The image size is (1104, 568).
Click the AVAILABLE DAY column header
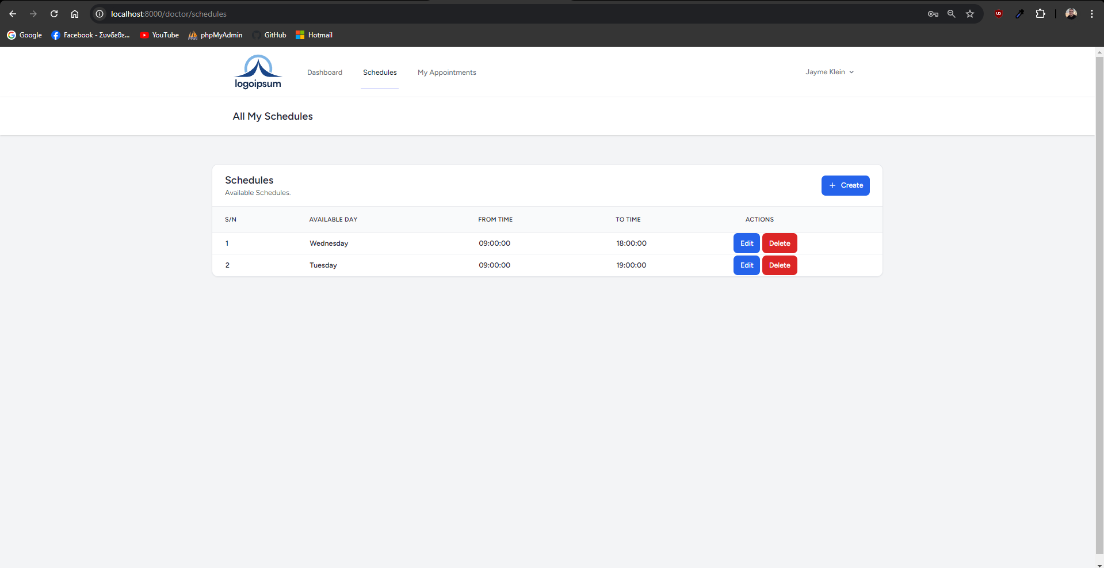coord(333,219)
